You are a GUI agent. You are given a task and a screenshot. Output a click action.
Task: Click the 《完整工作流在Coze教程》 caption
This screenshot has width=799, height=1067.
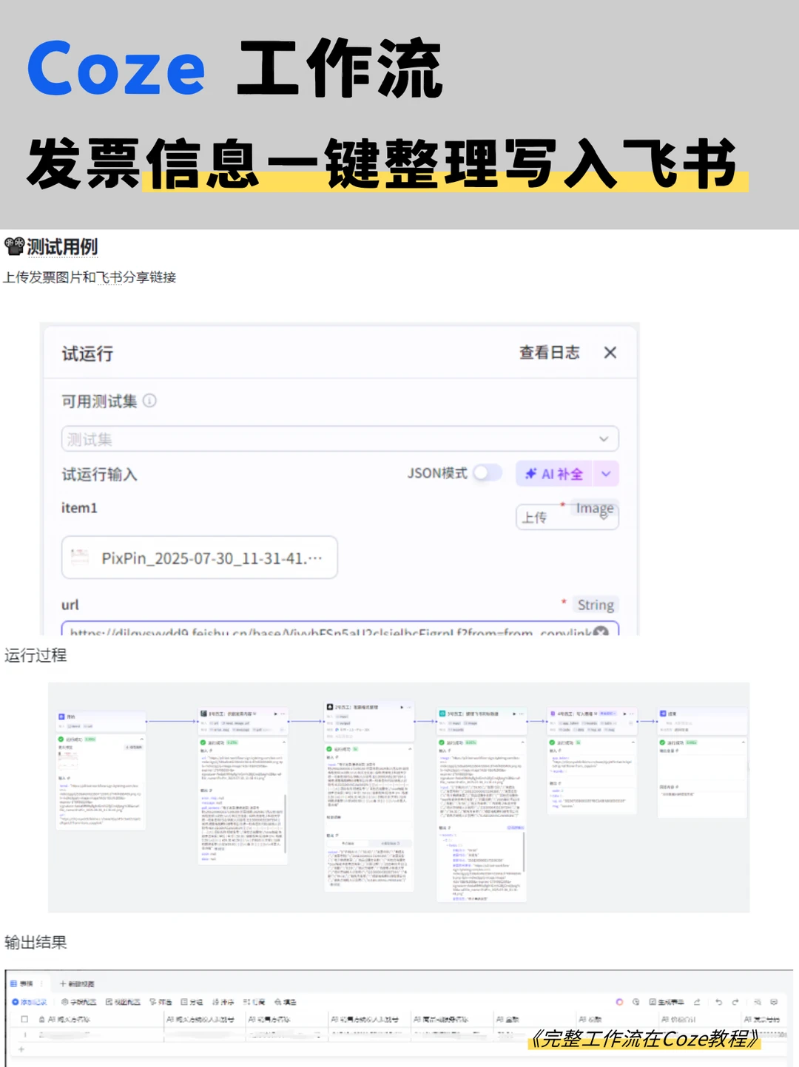tap(644, 1039)
